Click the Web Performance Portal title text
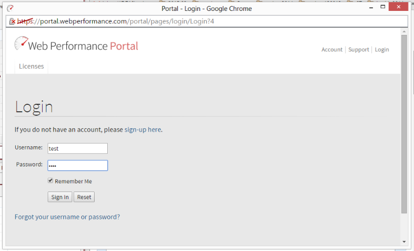The image size is (414, 251). (83, 46)
